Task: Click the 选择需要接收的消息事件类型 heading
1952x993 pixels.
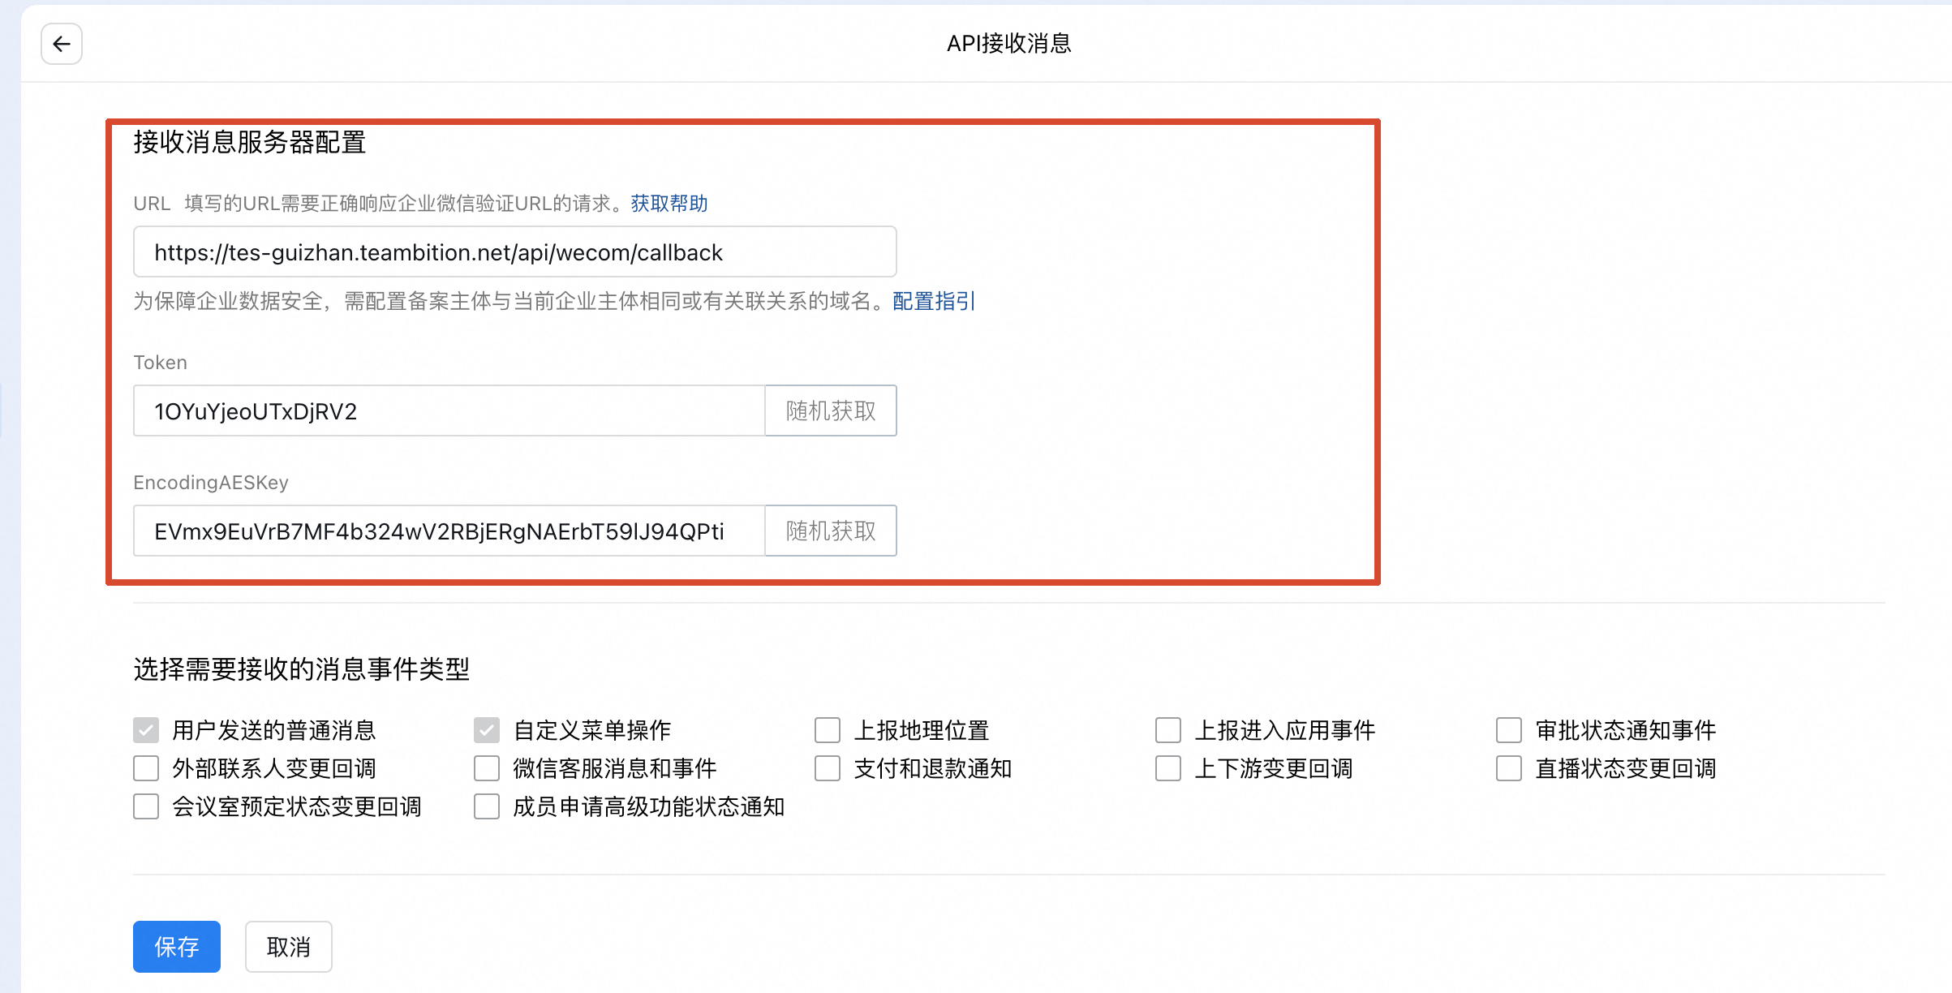Action: point(302,669)
